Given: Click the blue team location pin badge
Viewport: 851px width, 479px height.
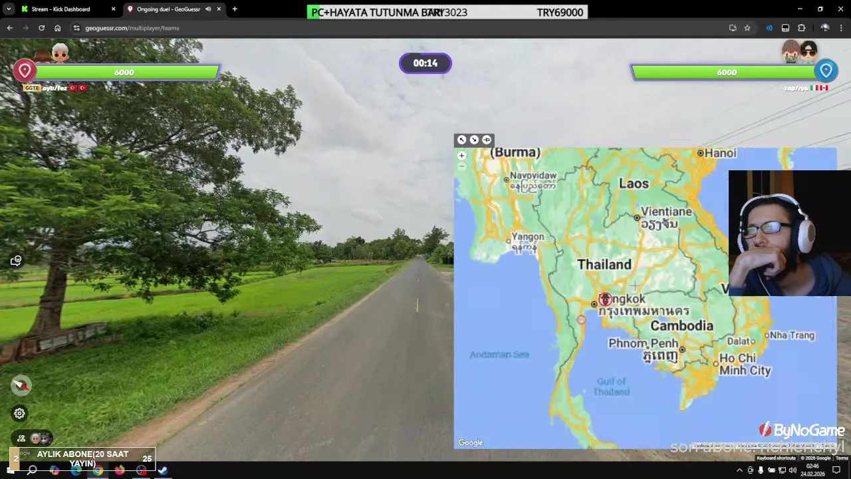Looking at the screenshot, I should tap(826, 71).
